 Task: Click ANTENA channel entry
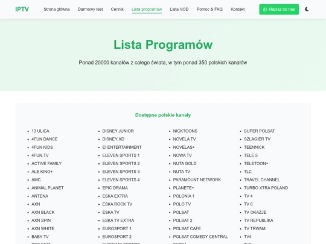tap(40, 196)
